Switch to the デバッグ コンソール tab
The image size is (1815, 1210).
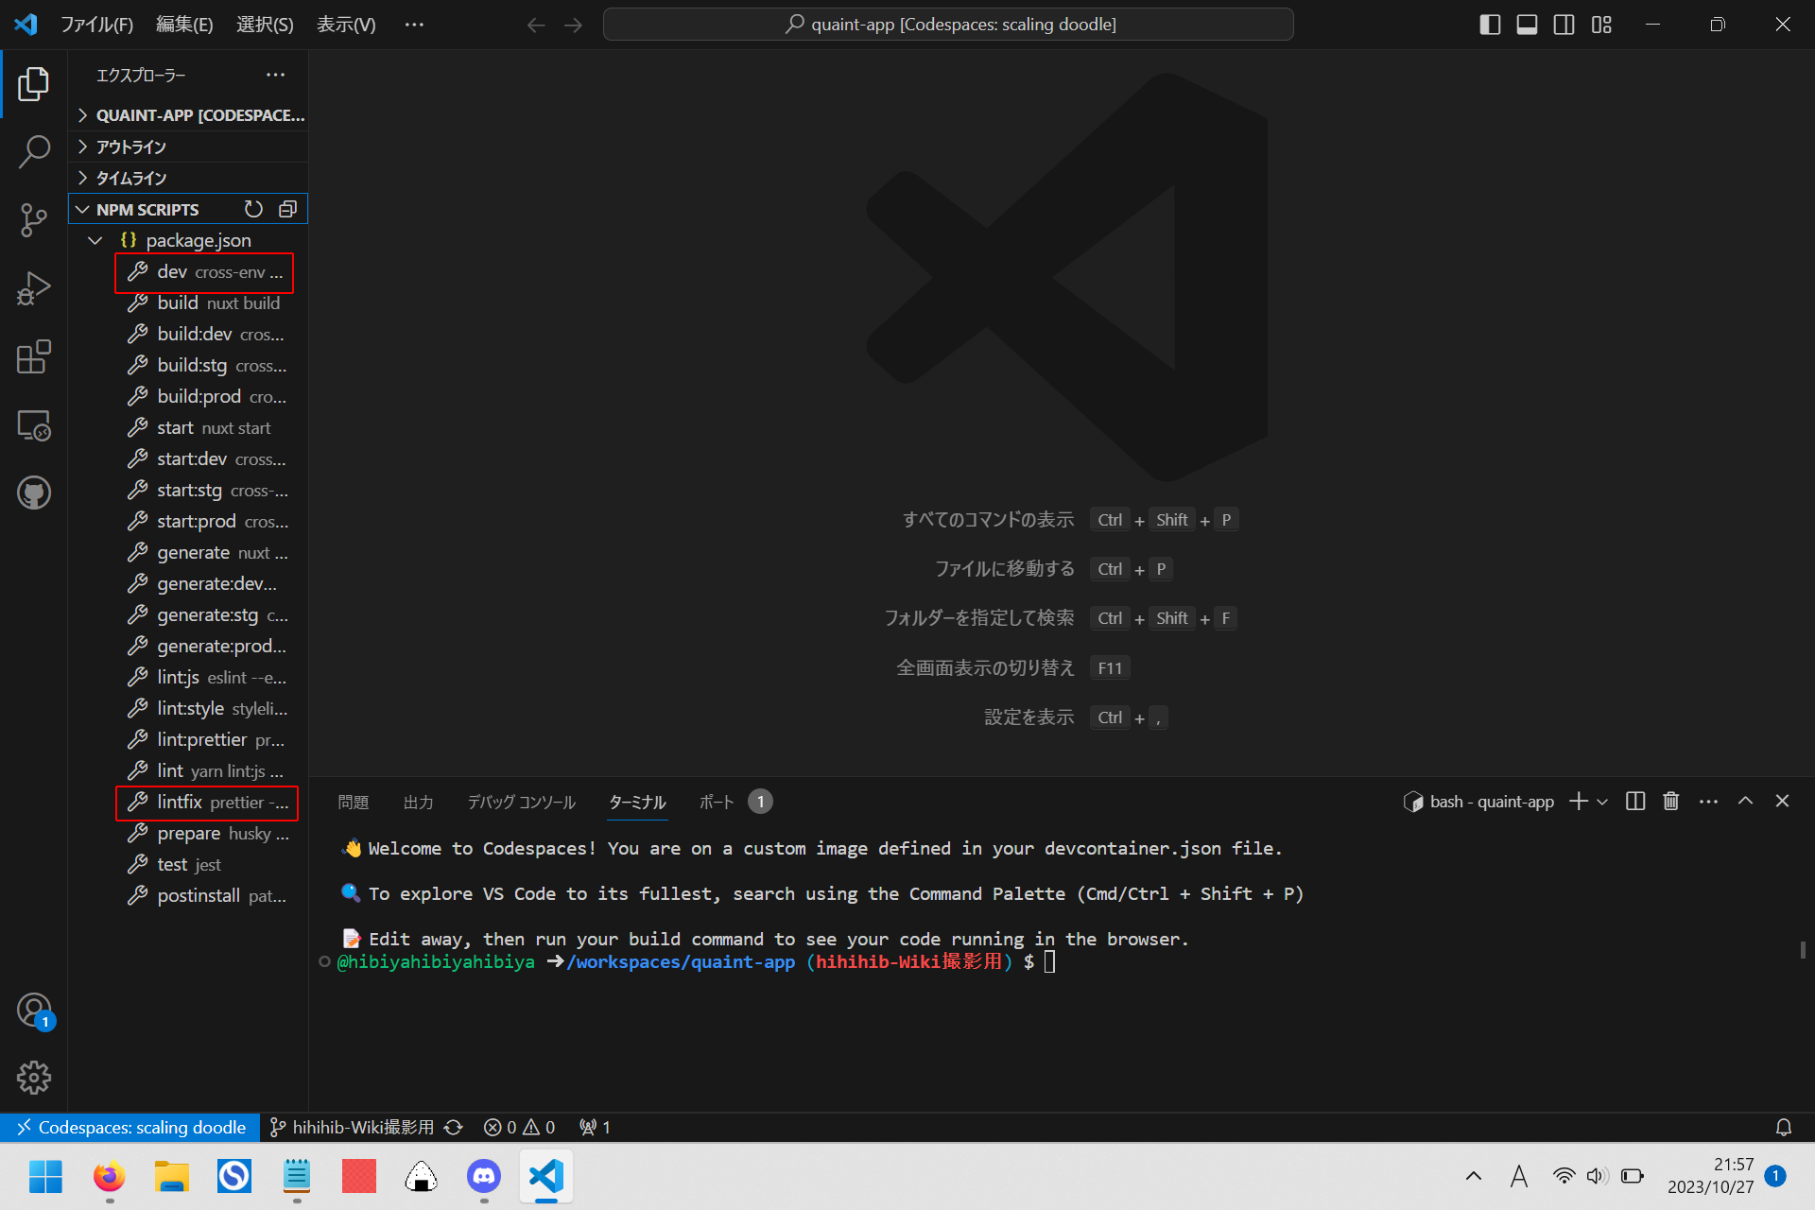[522, 802]
